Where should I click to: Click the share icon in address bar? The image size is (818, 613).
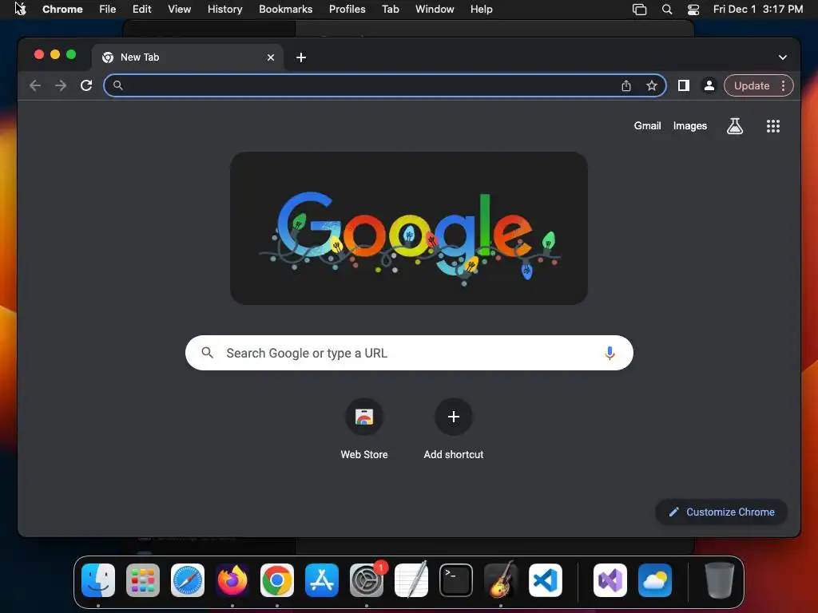[626, 86]
